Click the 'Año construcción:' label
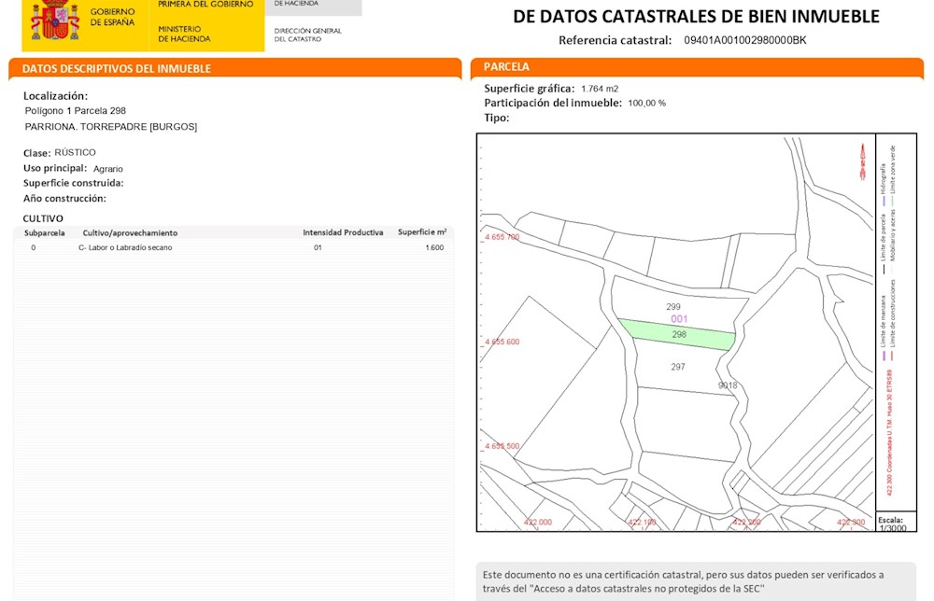 64,199
